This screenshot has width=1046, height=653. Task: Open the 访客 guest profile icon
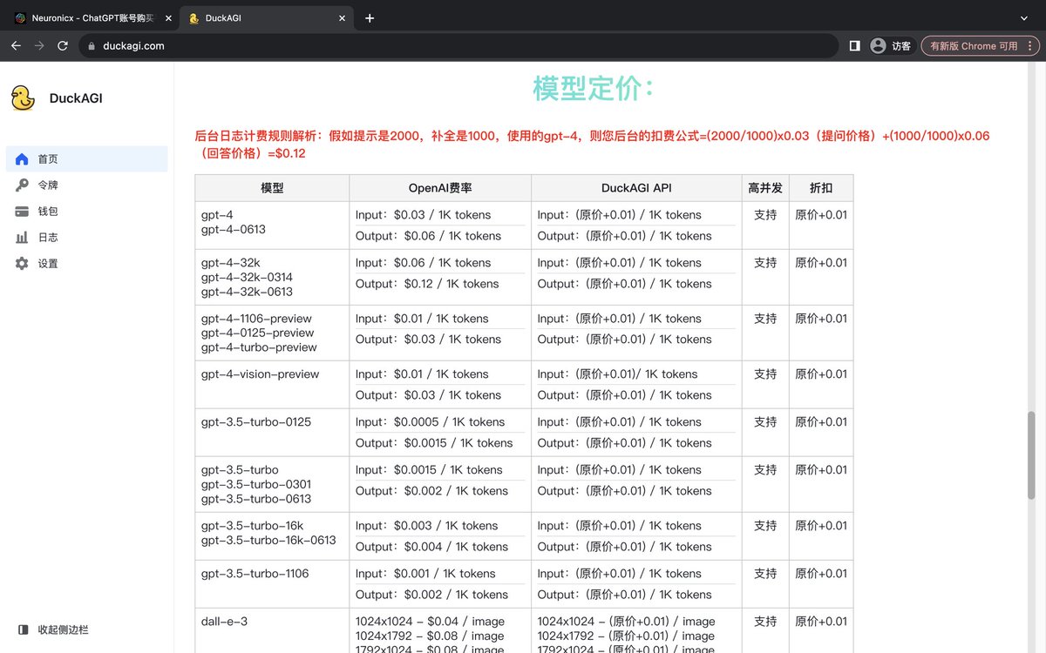point(878,45)
